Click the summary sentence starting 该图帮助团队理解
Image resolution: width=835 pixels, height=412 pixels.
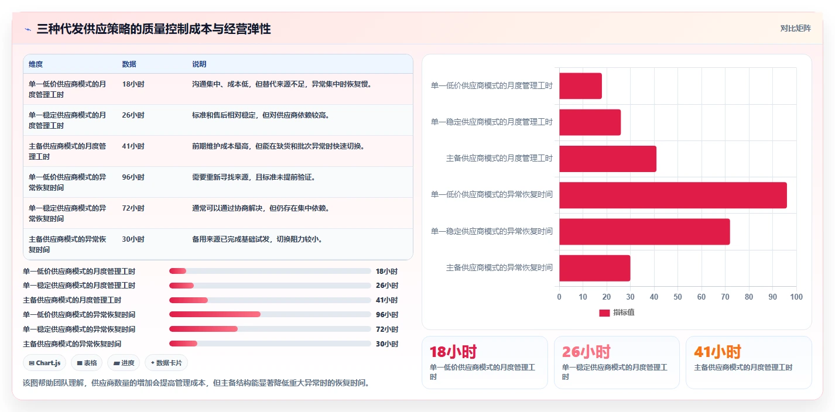[196, 383]
